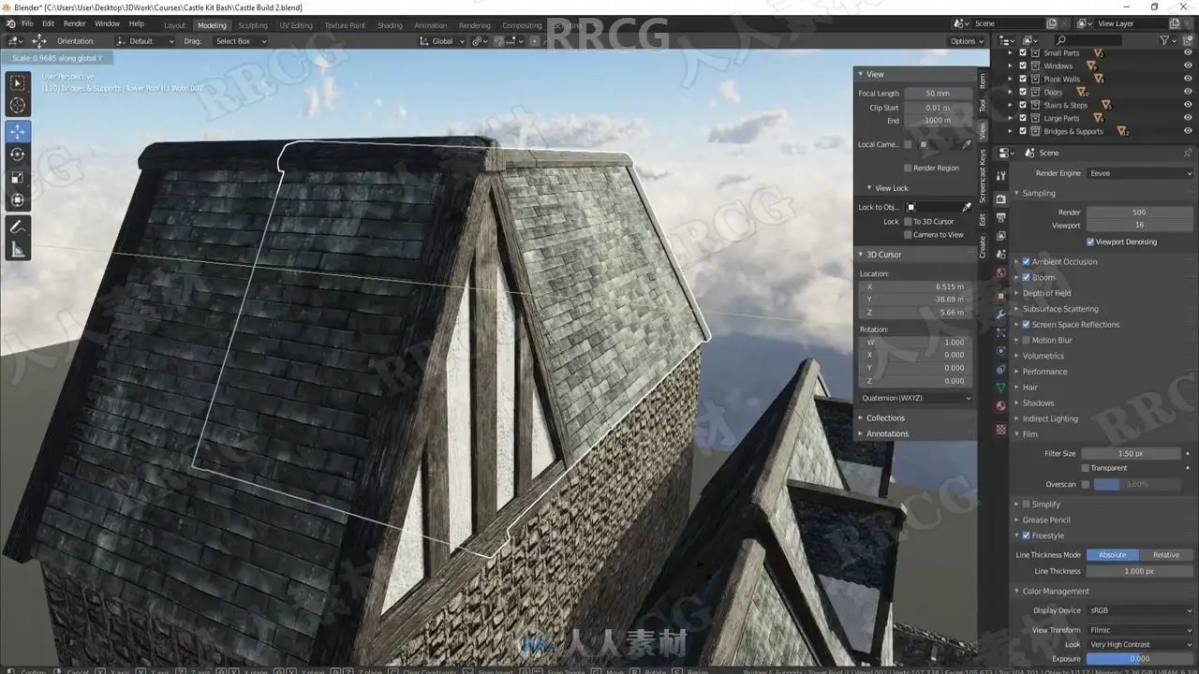1199x674 pixels.
Task: Choose the Annotate pencil tool
Action: click(18, 227)
